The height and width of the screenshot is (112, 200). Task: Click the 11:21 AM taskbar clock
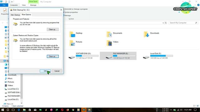(x=188, y=110)
